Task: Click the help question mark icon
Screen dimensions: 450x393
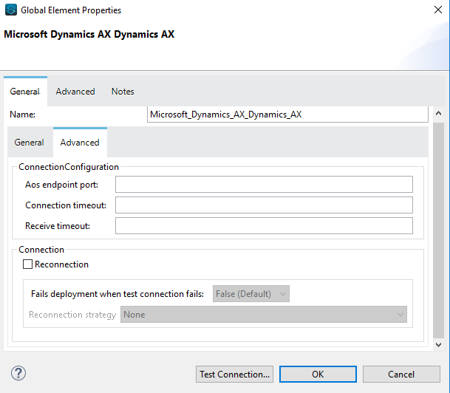Action: point(18,373)
